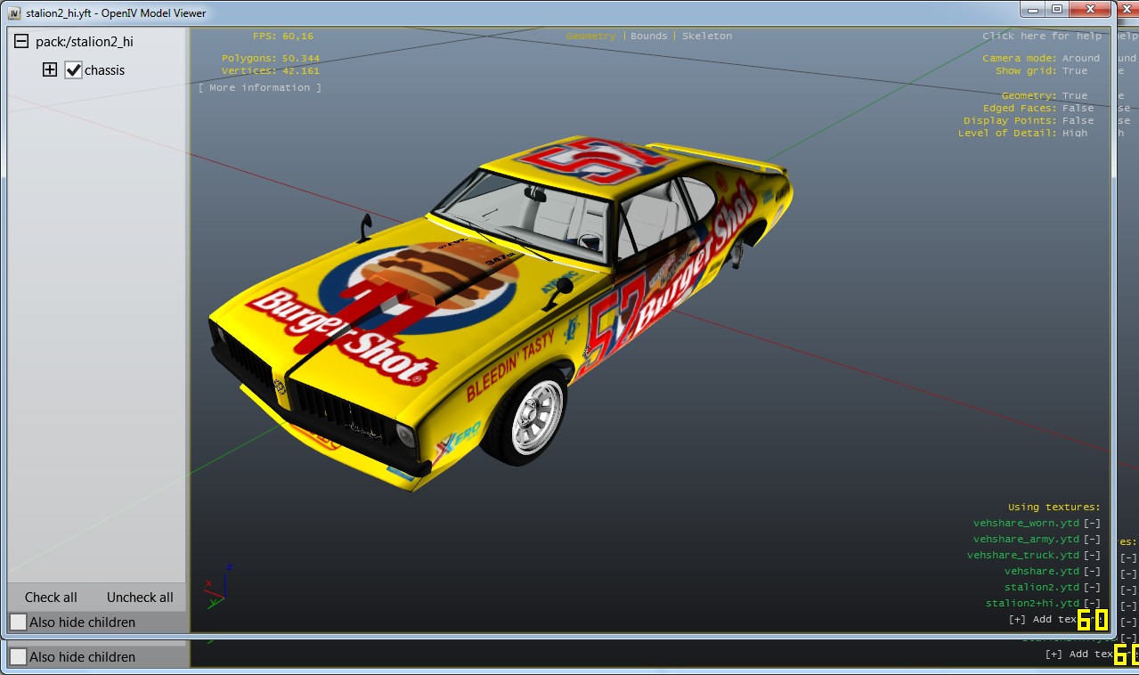Click the FPS: 60,16 readout
The height and width of the screenshot is (675, 1139).
pyautogui.click(x=283, y=36)
